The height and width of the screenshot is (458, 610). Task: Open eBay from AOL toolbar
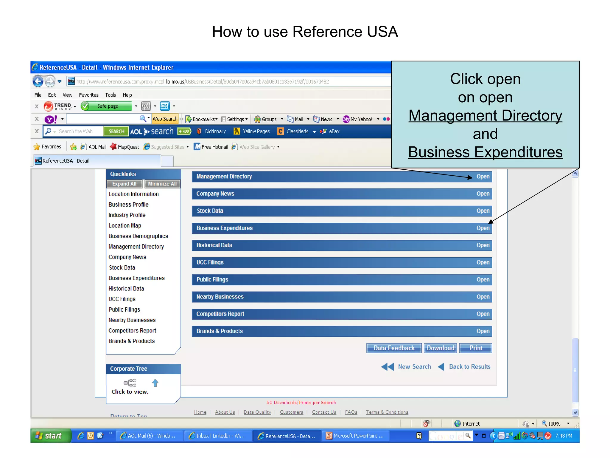pyautogui.click(x=330, y=131)
